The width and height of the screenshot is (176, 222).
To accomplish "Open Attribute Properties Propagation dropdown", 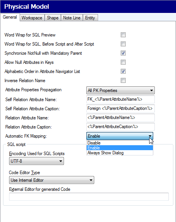I will tap(120, 90).
